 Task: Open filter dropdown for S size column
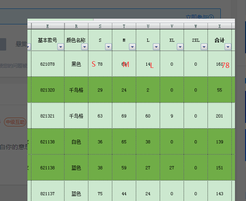click(108, 47)
